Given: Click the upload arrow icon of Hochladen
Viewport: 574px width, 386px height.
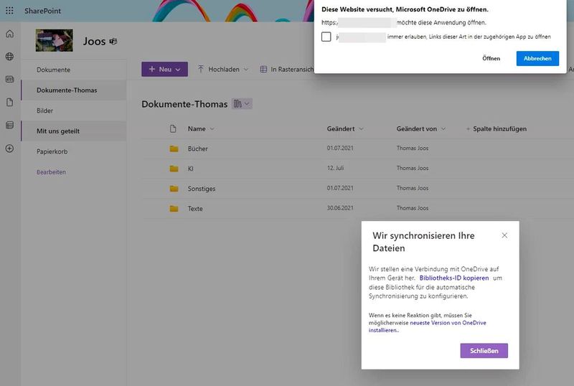Looking at the screenshot, I should point(201,69).
